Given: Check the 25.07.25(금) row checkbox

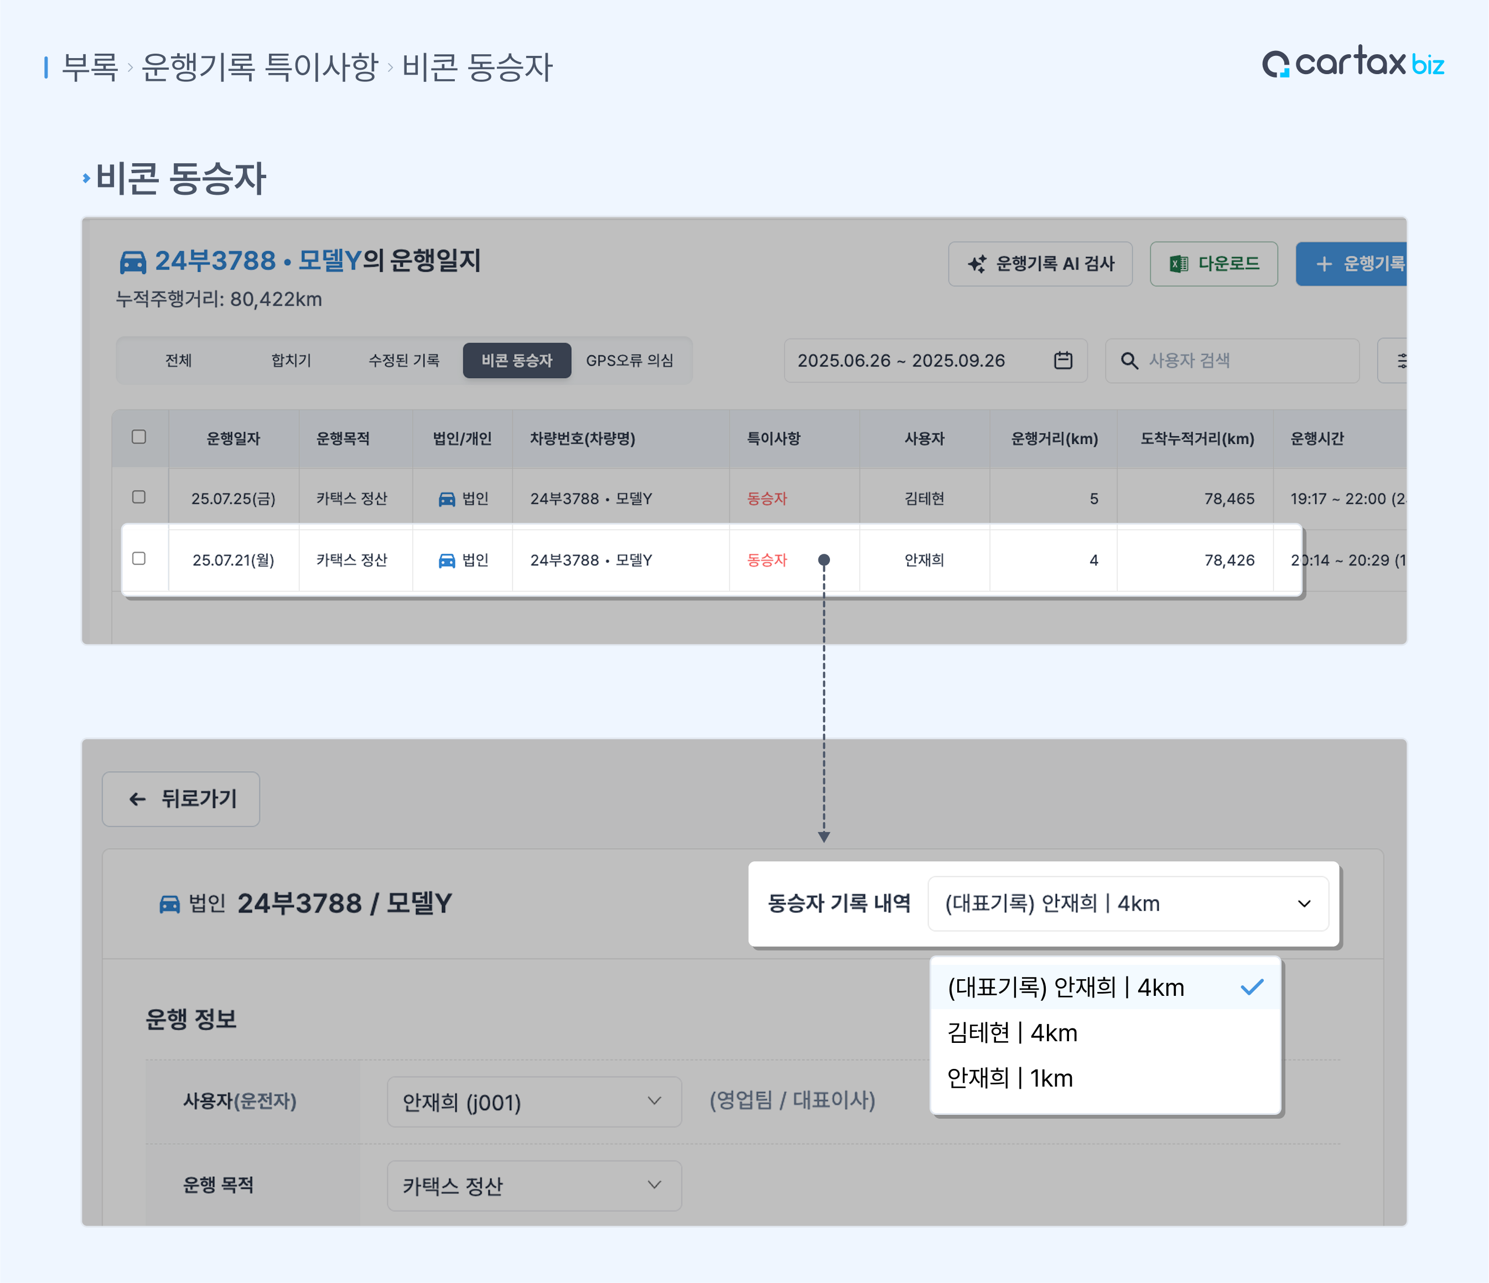Looking at the screenshot, I should click(139, 497).
